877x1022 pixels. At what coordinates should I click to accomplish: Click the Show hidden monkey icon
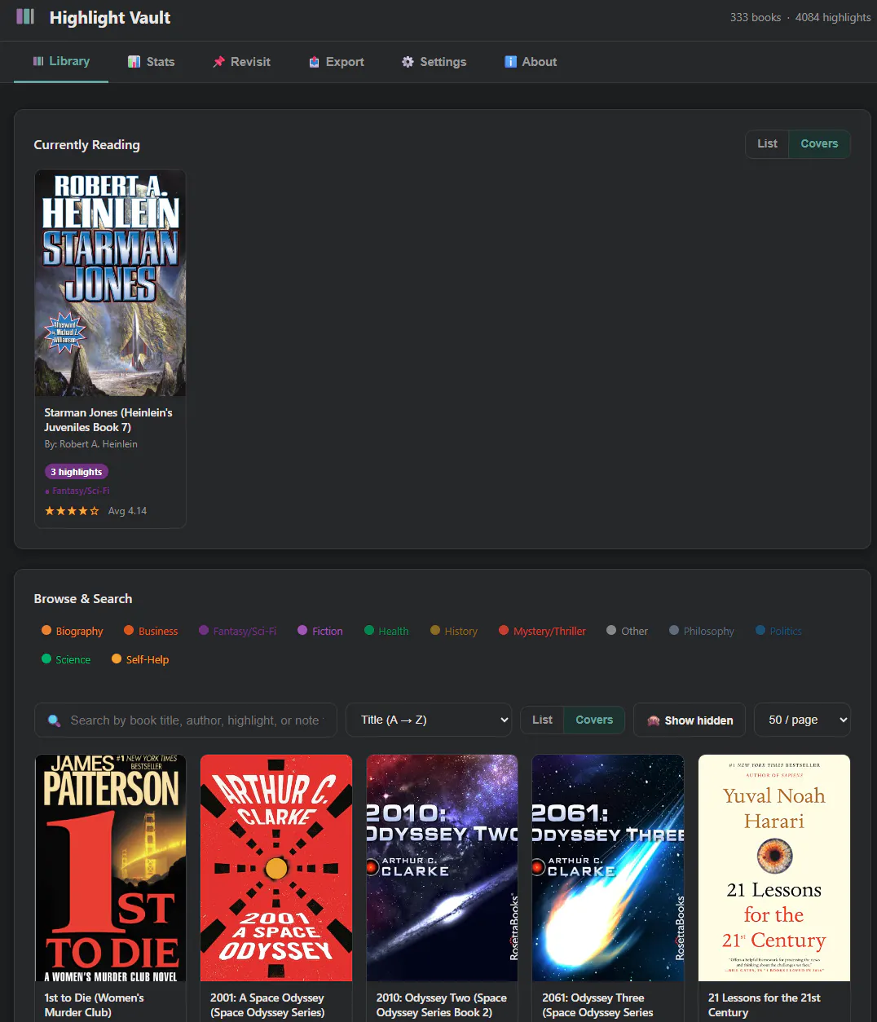653,720
